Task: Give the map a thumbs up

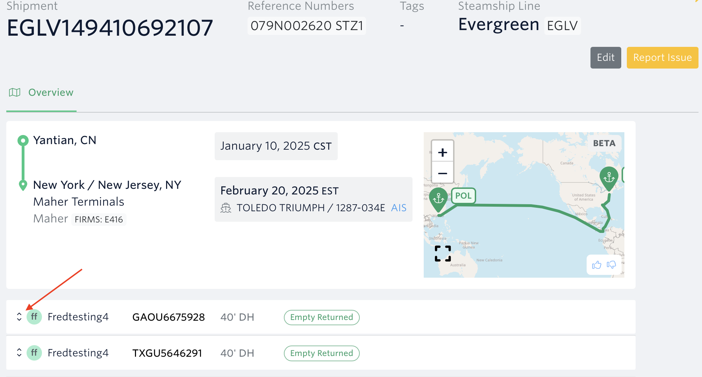Action: (596, 265)
